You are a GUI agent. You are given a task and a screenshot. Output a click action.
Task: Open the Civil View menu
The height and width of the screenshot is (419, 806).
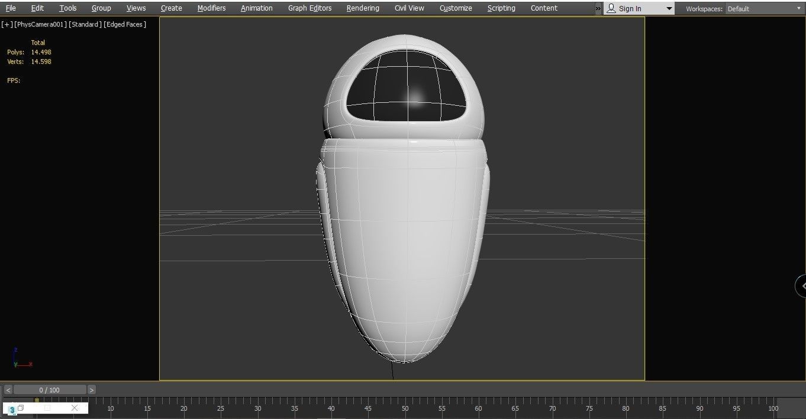tap(410, 8)
